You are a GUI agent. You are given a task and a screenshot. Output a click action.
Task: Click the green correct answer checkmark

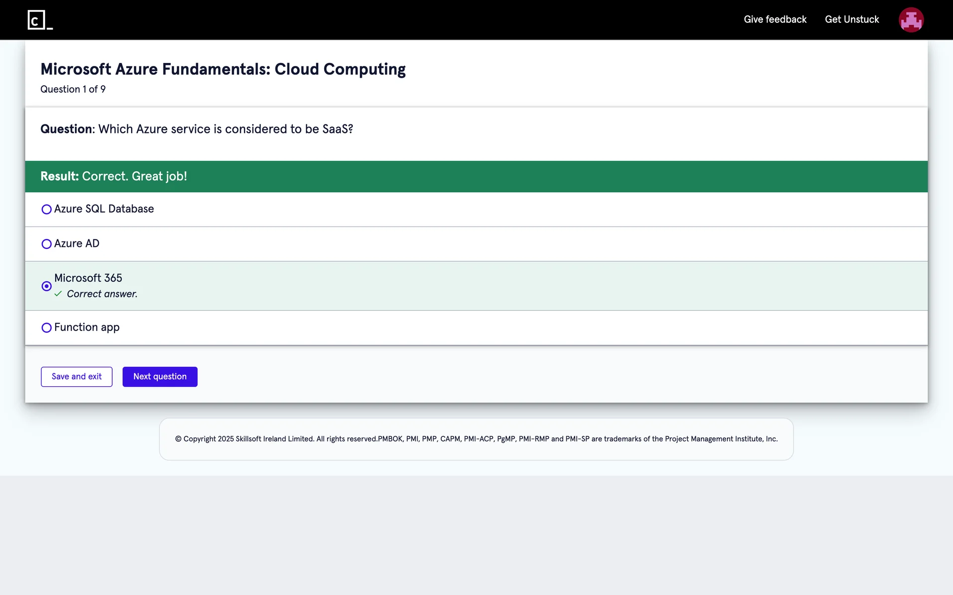(x=58, y=294)
